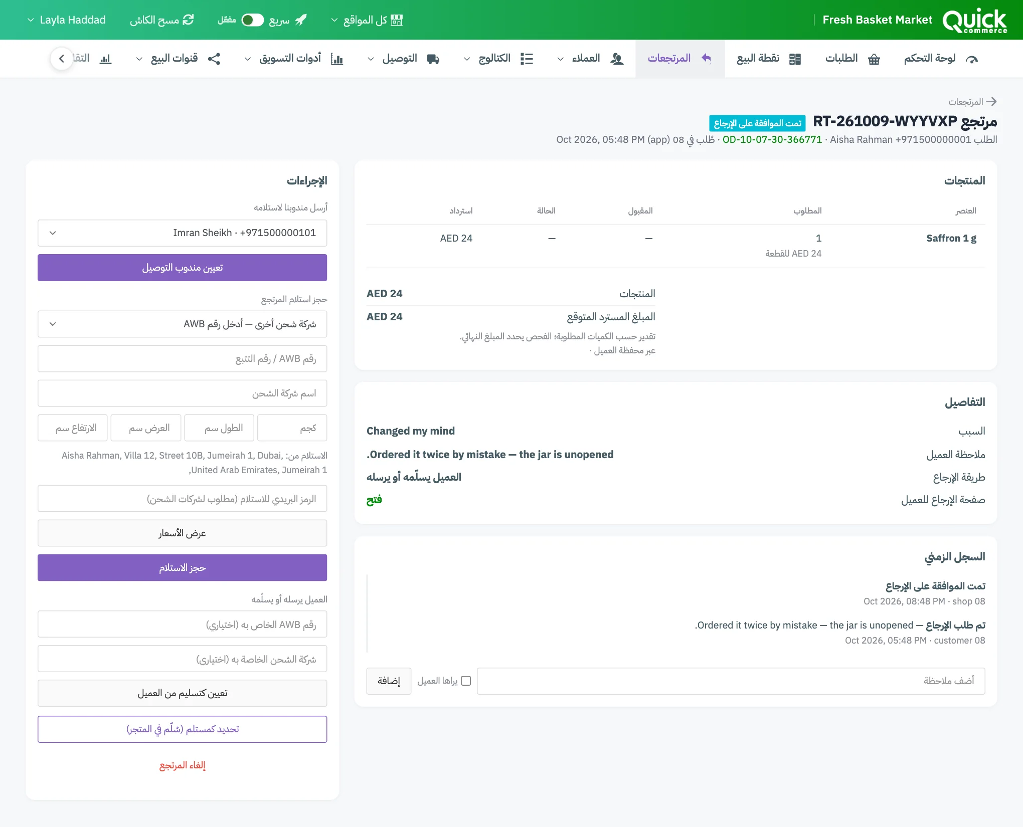Open the orders tab
The height and width of the screenshot is (827, 1023).
(x=852, y=59)
